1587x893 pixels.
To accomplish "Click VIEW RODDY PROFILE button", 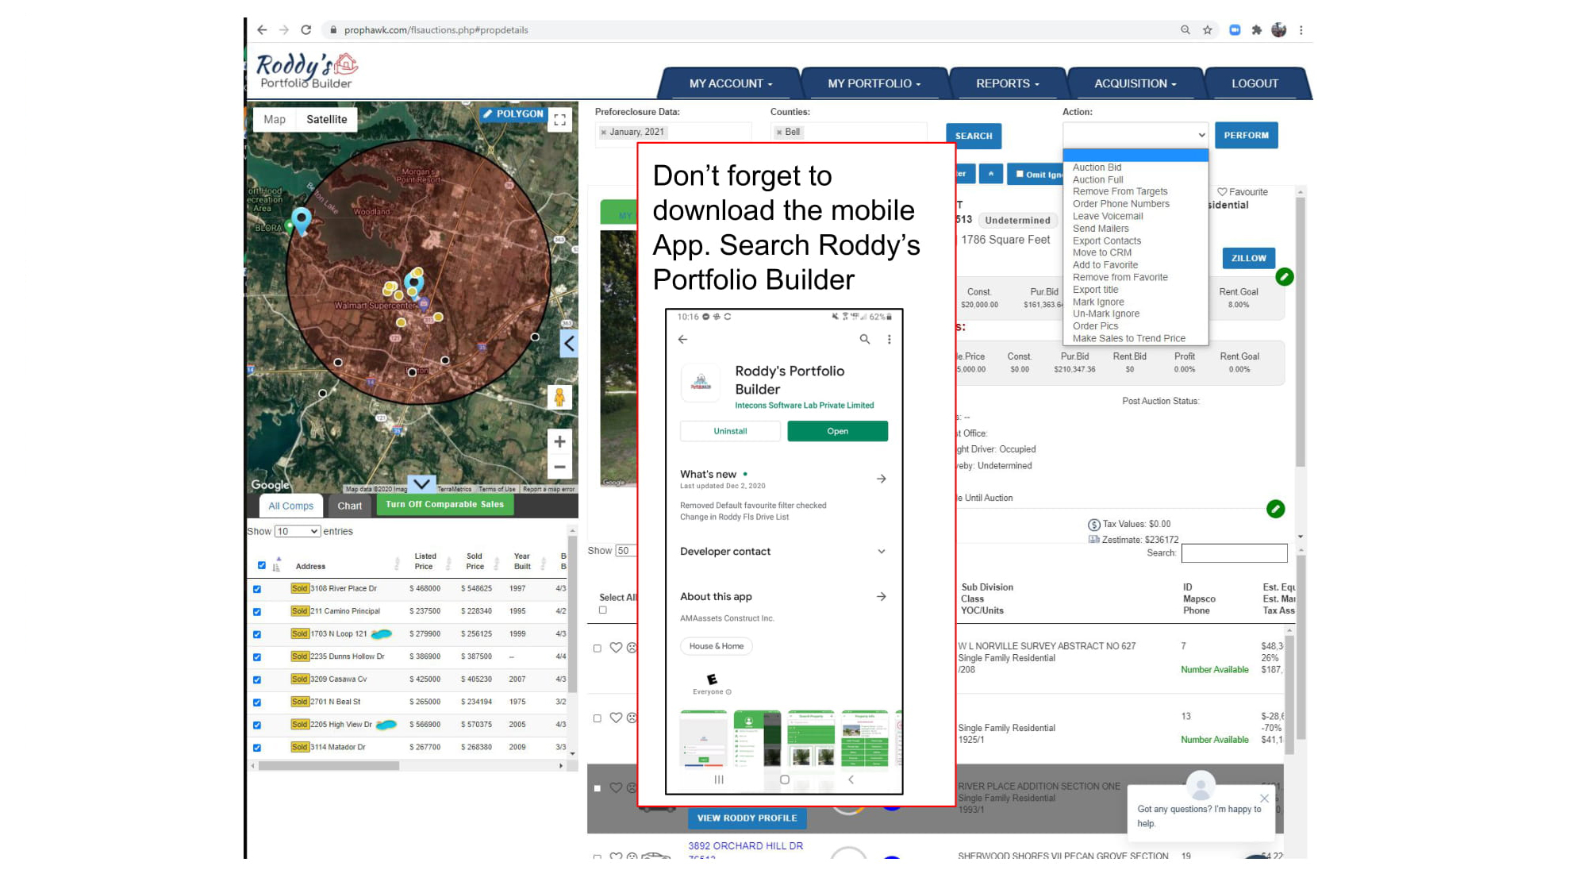I will (x=747, y=818).
